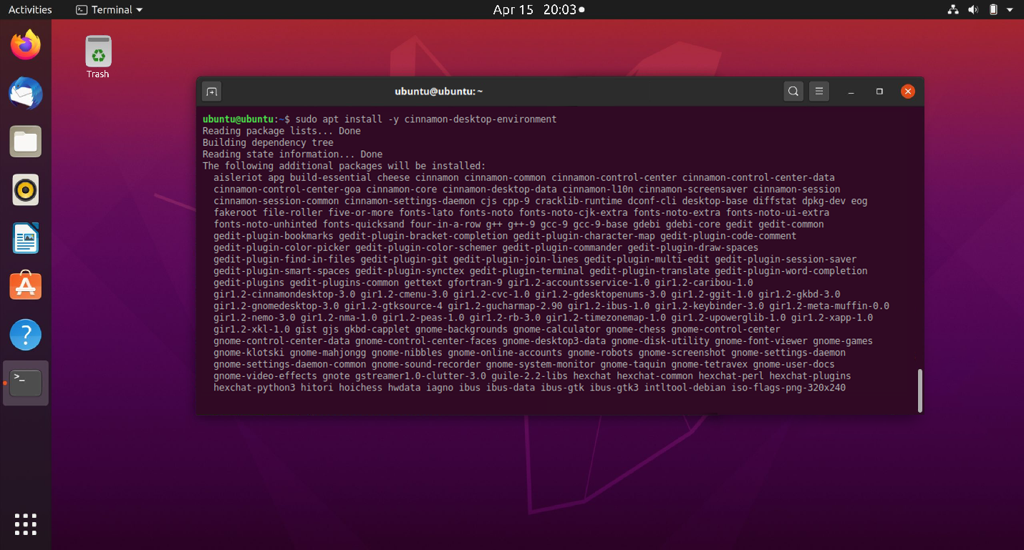
Task: Click the package name 'gedit-plugin-color-picker'
Action: point(281,247)
